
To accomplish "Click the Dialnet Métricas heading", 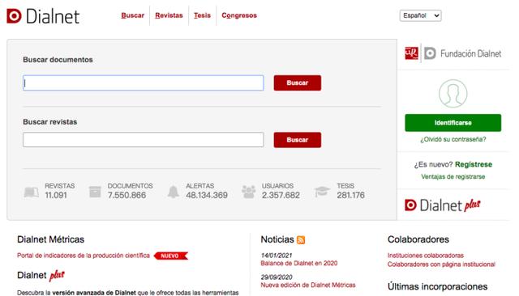I will pyautogui.click(x=50, y=239).
